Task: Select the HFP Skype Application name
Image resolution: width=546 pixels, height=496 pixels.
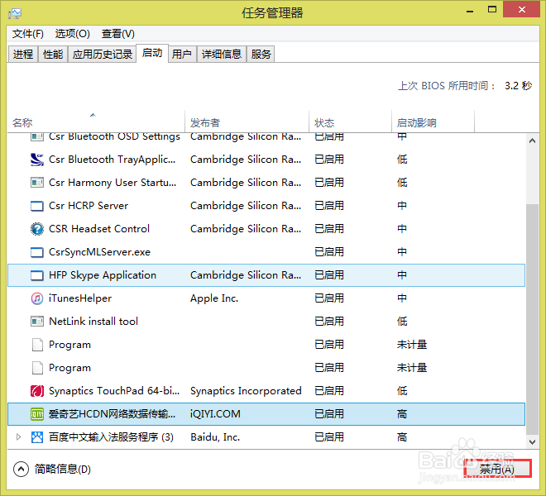Action: [x=103, y=275]
